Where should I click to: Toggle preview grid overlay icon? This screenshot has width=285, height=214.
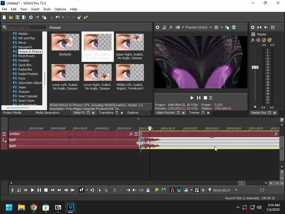(216, 27)
